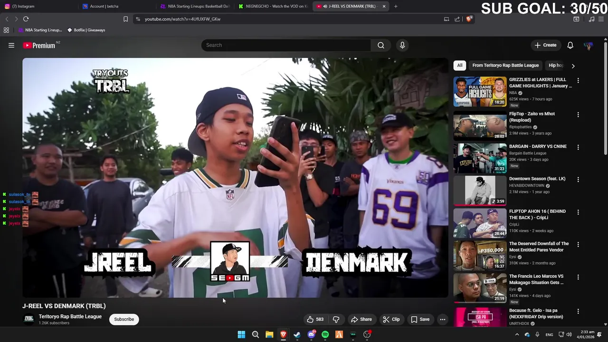Go back in browser history
This screenshot has height=342, width=608.
tap(7, 19)
